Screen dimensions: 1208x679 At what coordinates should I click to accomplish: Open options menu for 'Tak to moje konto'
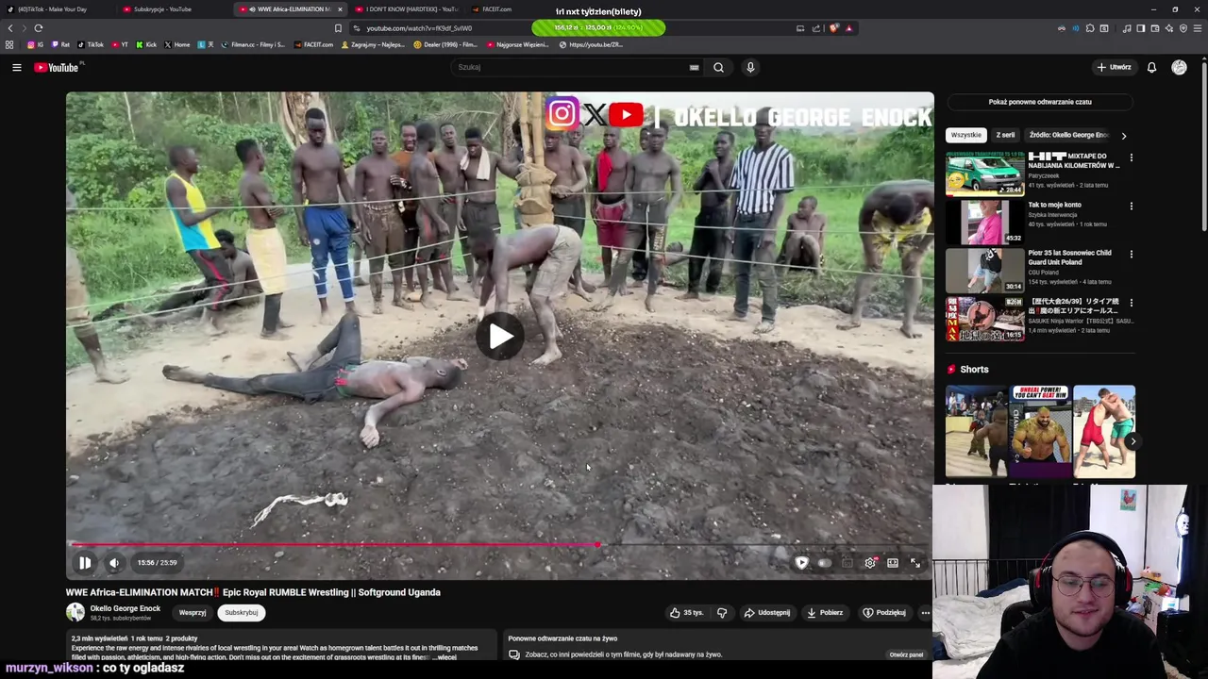pos(1131,206)
